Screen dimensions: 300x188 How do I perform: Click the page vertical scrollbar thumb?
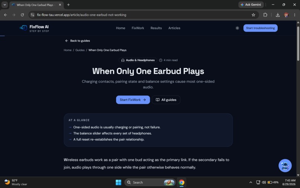[x=298, y=44]
